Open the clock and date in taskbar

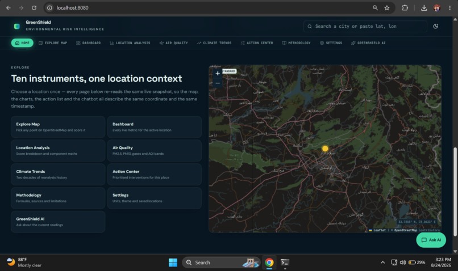(441, 262)
